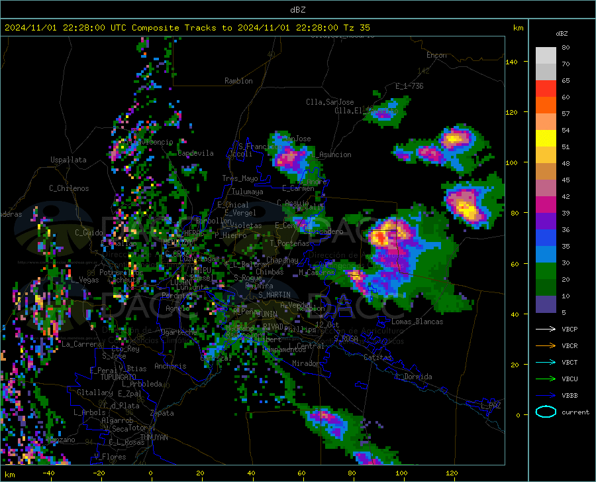Click the E_1-736 map label
Viewport: 596px width, 482px height.
coord(409,86)
